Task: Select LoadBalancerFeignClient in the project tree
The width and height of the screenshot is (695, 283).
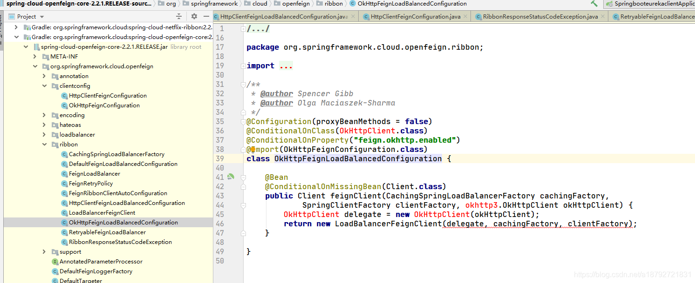Action: tap(102, 213)
